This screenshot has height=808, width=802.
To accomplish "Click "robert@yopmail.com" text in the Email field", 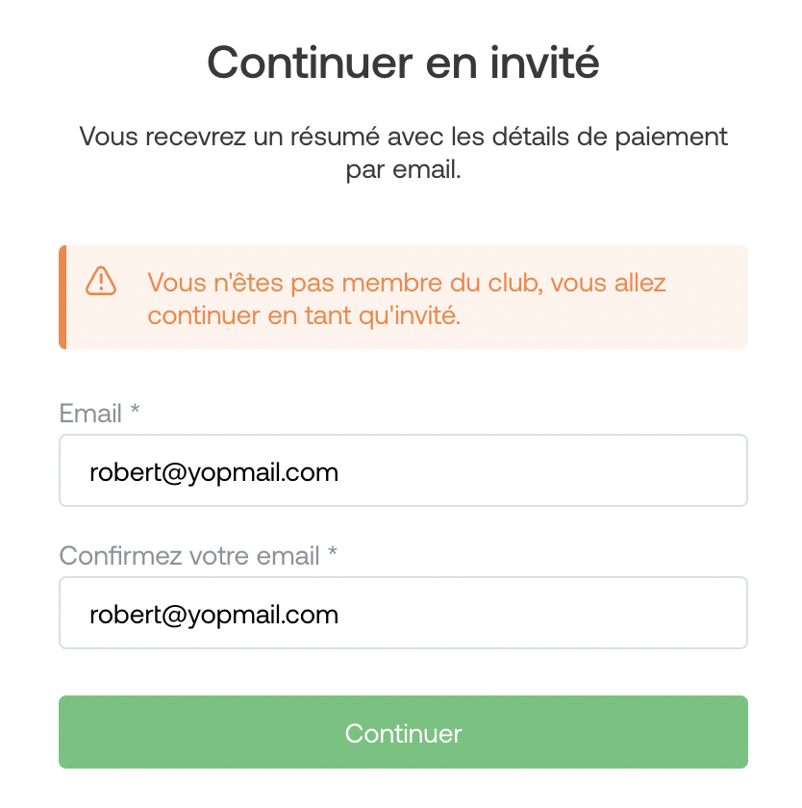I will (x=213, y=472).
